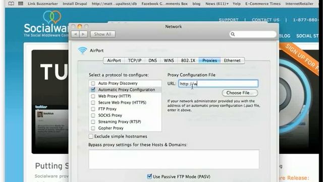The width and height of the screenshot is (323, 182).
Task: Click the Network window search field
Action: coord(253,34)
